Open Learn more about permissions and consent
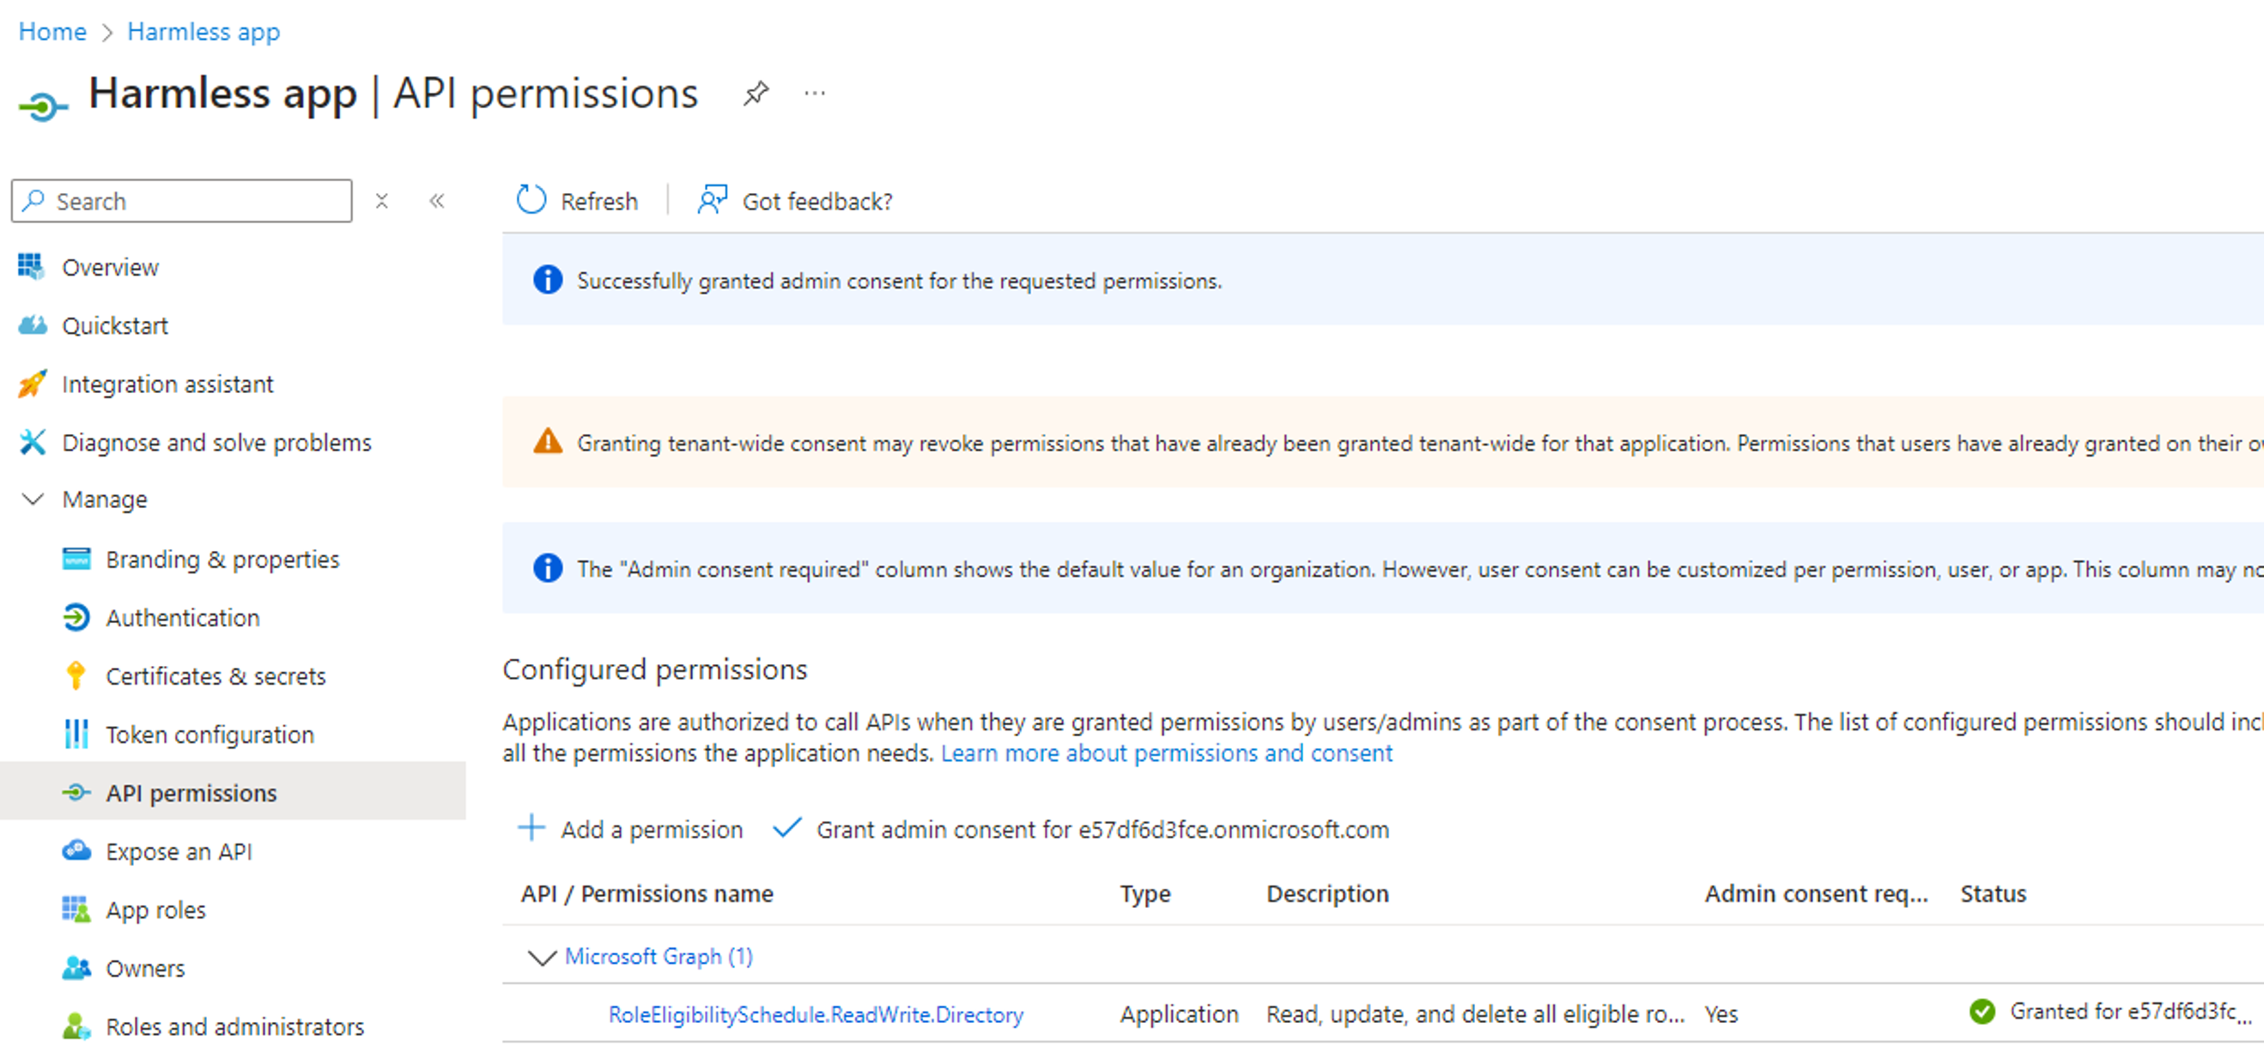 [1166, 753]
